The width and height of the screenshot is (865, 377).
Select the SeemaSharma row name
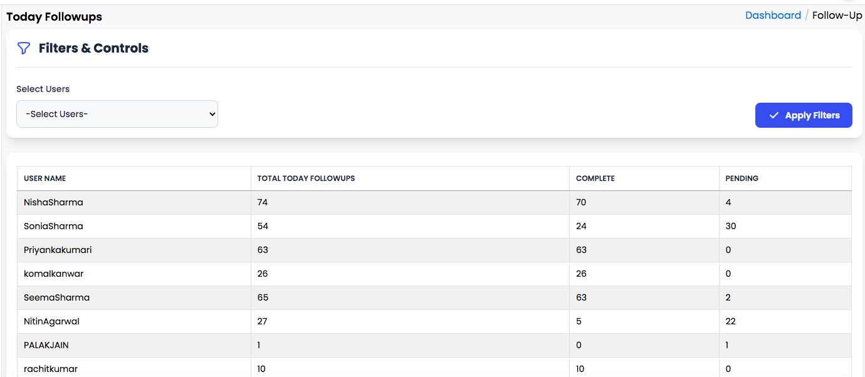click(56, 297)
